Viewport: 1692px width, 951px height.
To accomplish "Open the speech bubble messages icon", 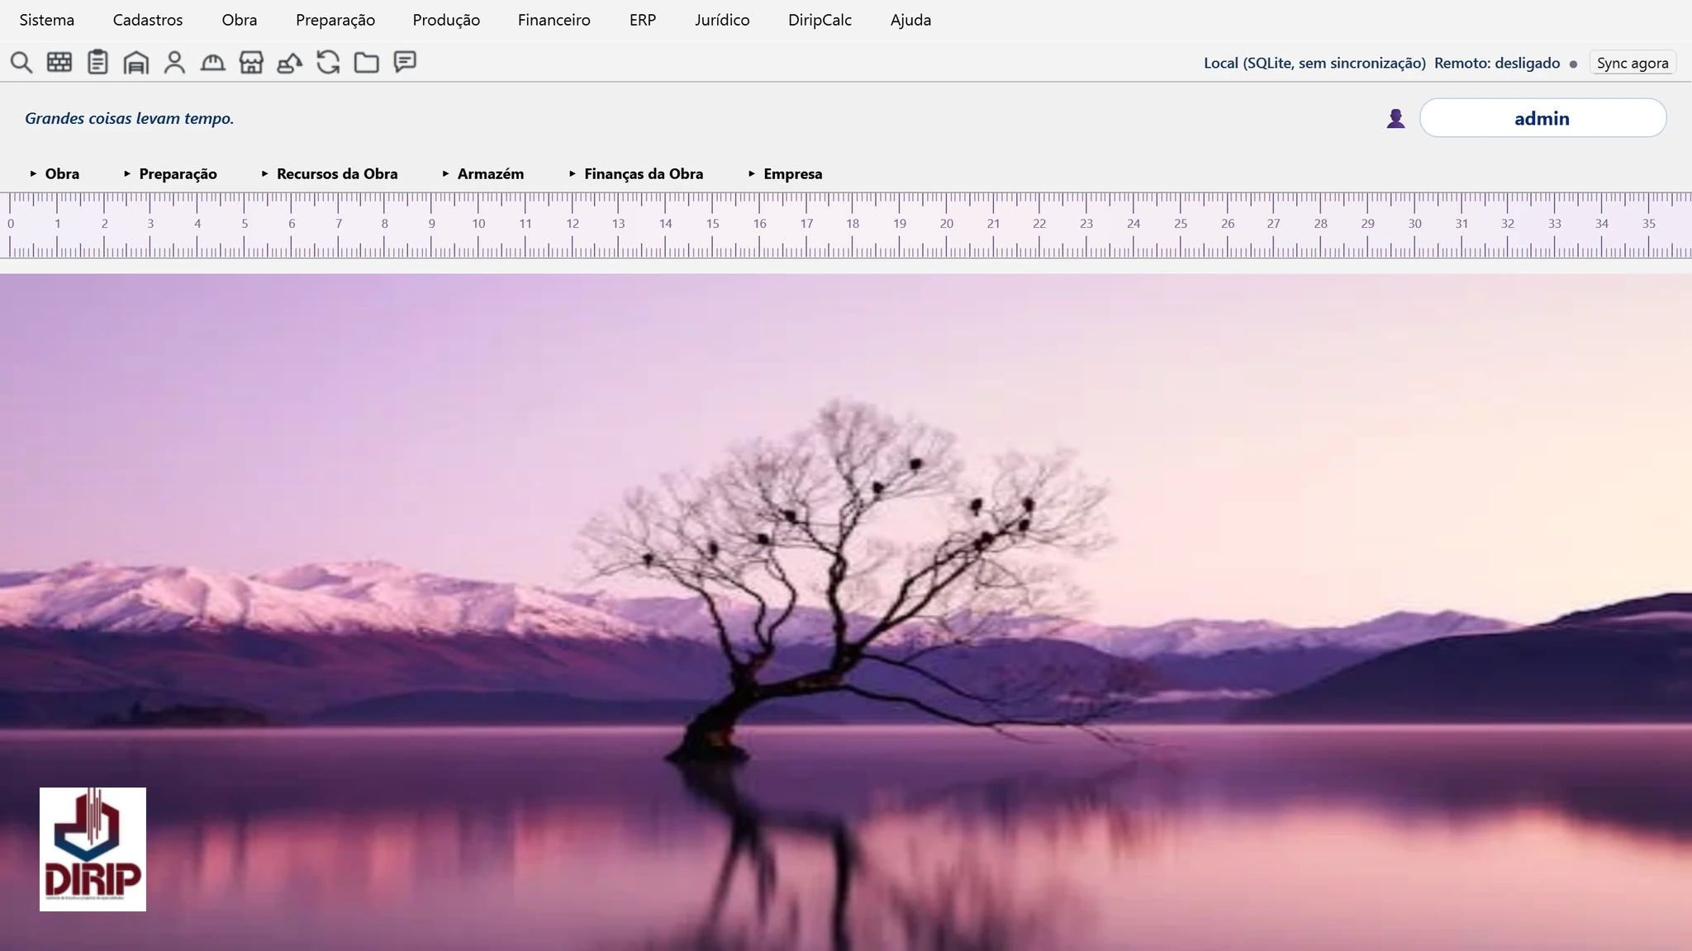I will (x=405, y=62).
